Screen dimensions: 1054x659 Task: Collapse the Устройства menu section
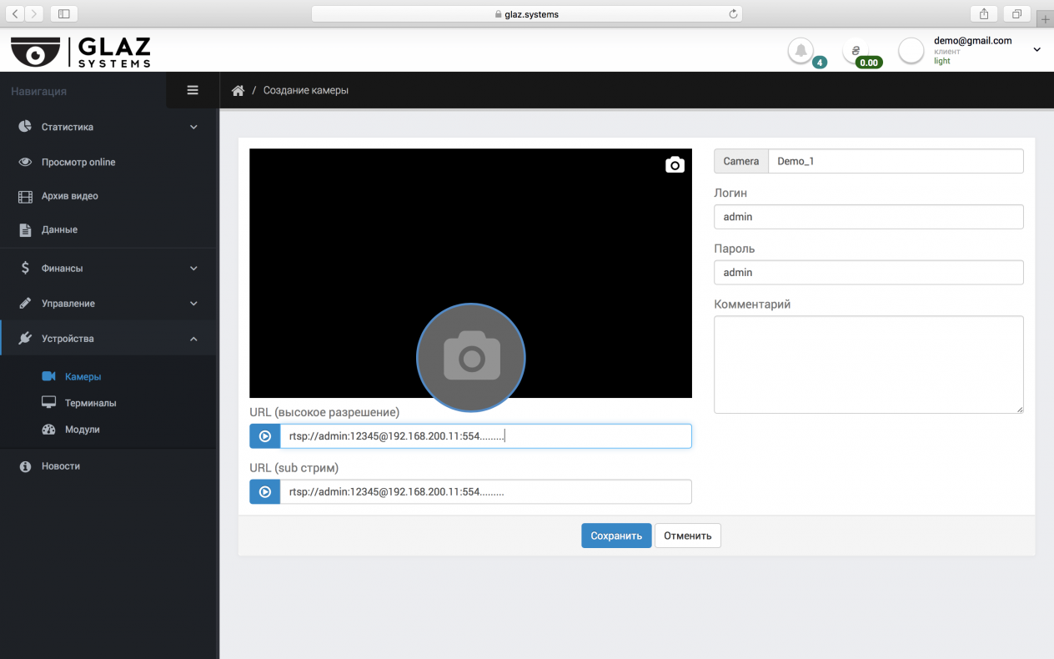pos(108,339)
